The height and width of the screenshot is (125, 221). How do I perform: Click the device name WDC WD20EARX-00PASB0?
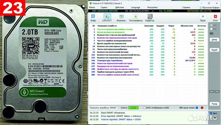105,11
